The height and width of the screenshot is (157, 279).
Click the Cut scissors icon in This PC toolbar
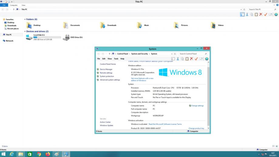[x=247, y=14]
